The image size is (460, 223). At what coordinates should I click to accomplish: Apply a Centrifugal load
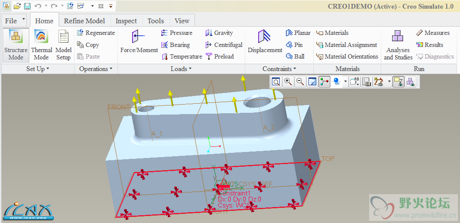pyautogui.click(x=224, y=45)
